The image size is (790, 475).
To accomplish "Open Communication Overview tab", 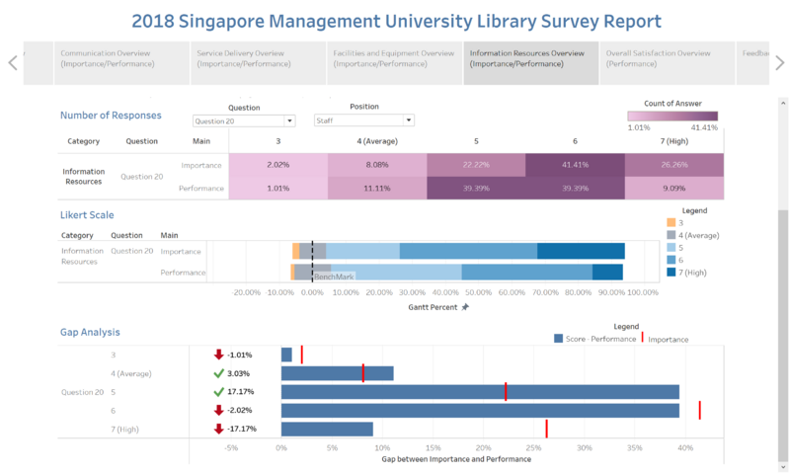I will [x=121, y=63].
